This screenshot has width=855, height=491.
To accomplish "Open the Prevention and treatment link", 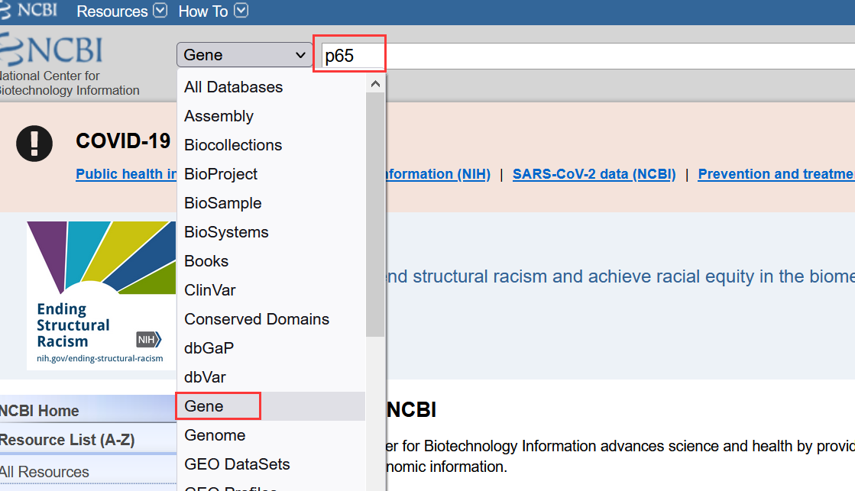I will coord(776,174).
